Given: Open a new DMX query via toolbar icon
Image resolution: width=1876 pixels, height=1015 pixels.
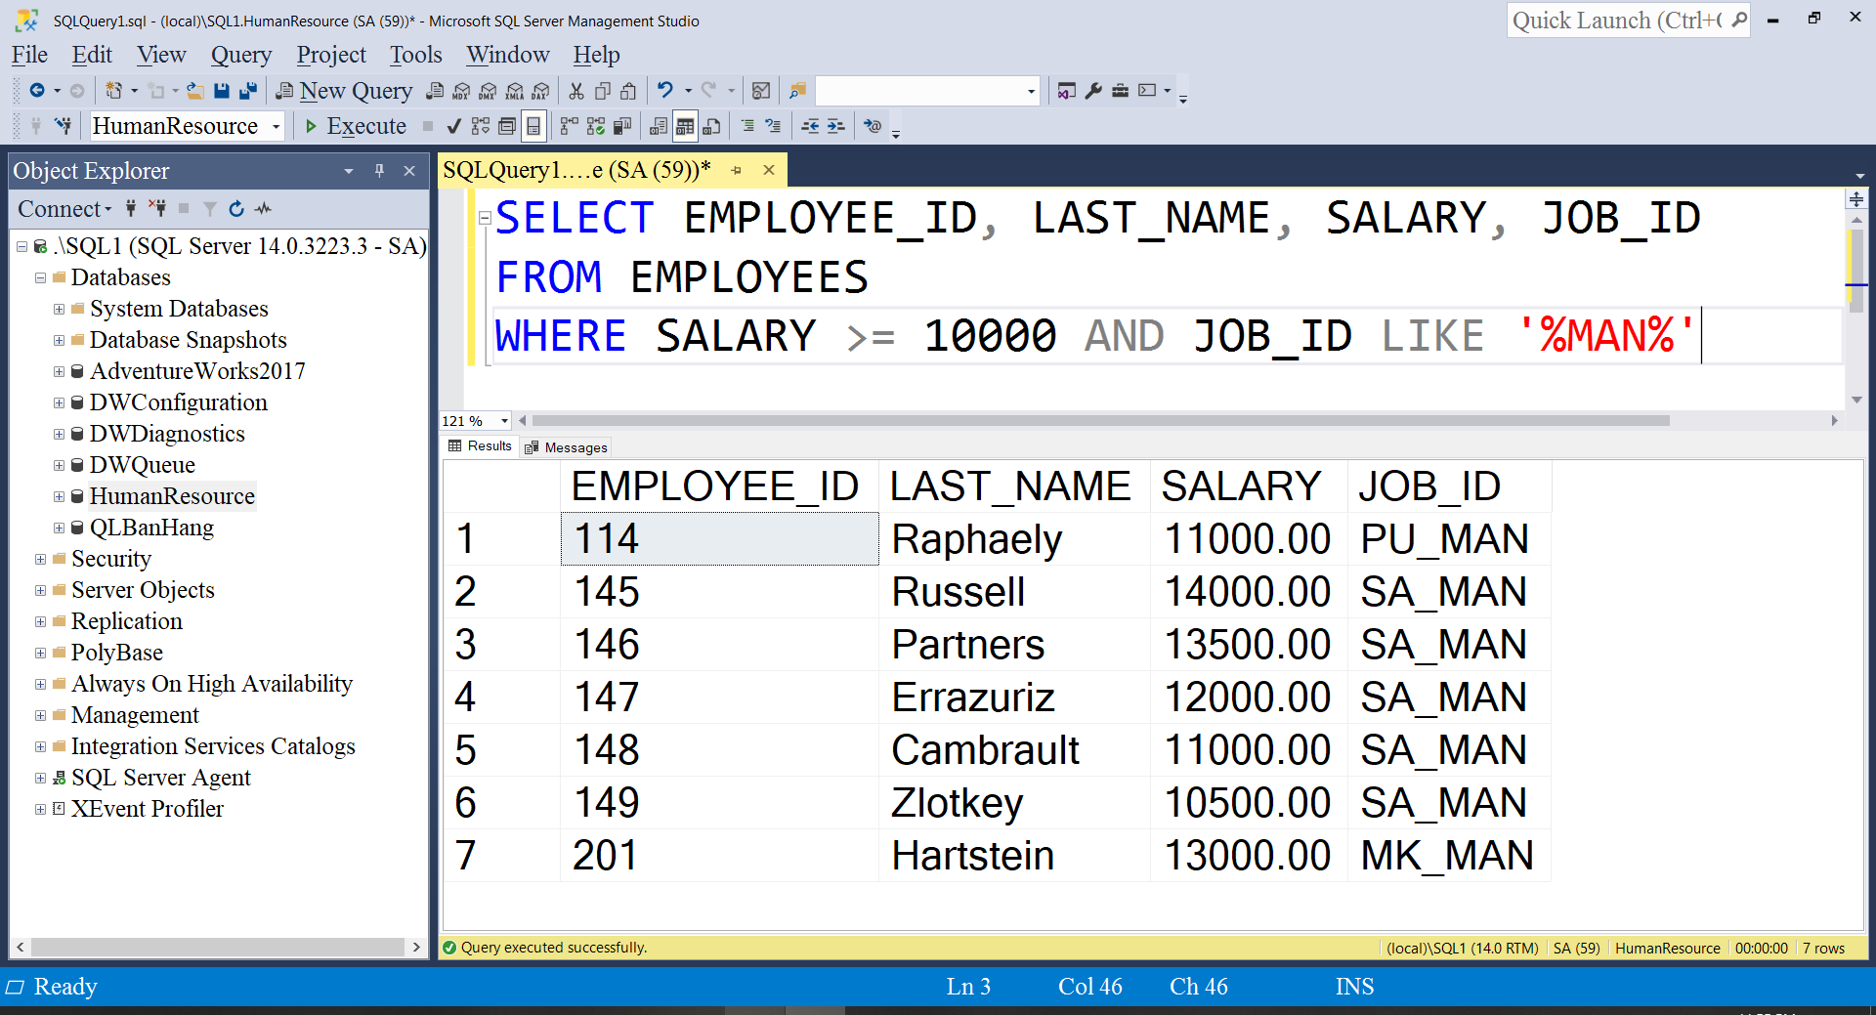Looking at the screenshot, I should tap(488, 91).
